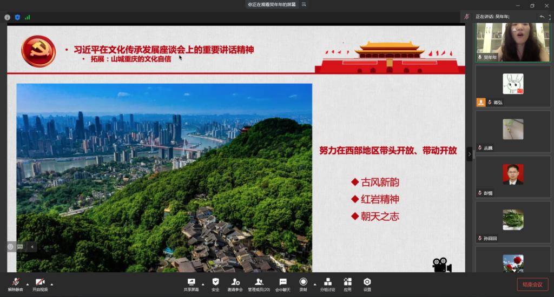
Task: Expand audio options arrow beside 解除静音
Action: click(x=28, y=284)
